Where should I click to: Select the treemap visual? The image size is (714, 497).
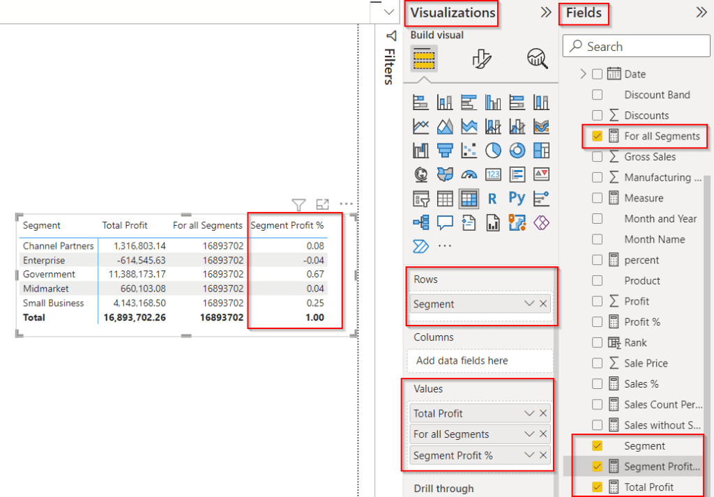(541, 150)
